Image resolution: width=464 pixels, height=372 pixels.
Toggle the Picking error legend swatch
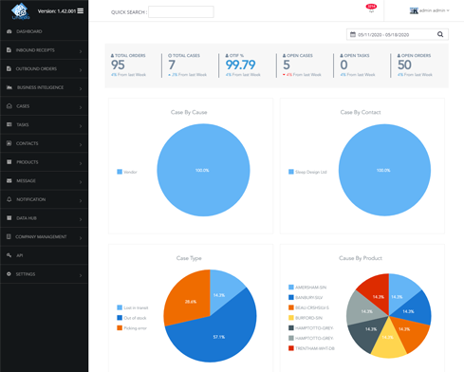point(120,327)
